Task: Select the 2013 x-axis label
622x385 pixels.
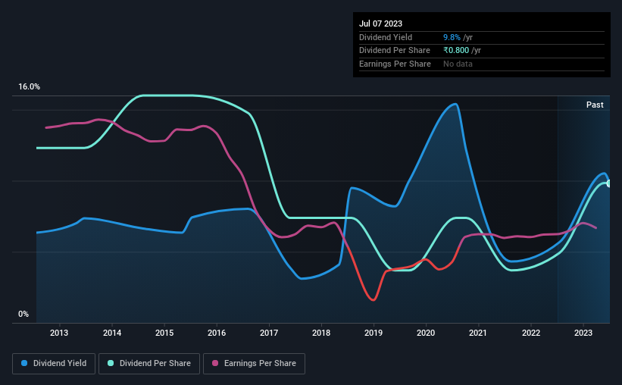Action: [59, 333]
